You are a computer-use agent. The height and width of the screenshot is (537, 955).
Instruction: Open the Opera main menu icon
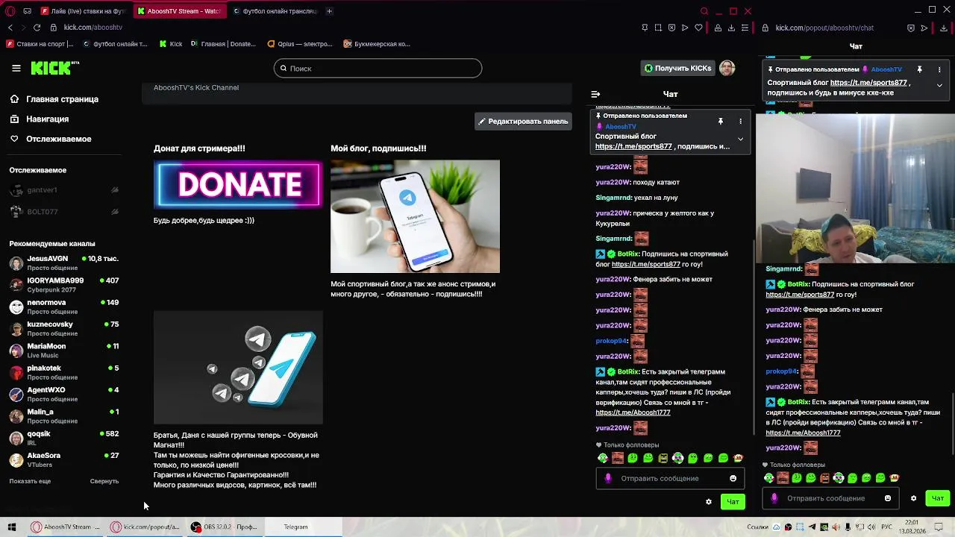[10, 10]
